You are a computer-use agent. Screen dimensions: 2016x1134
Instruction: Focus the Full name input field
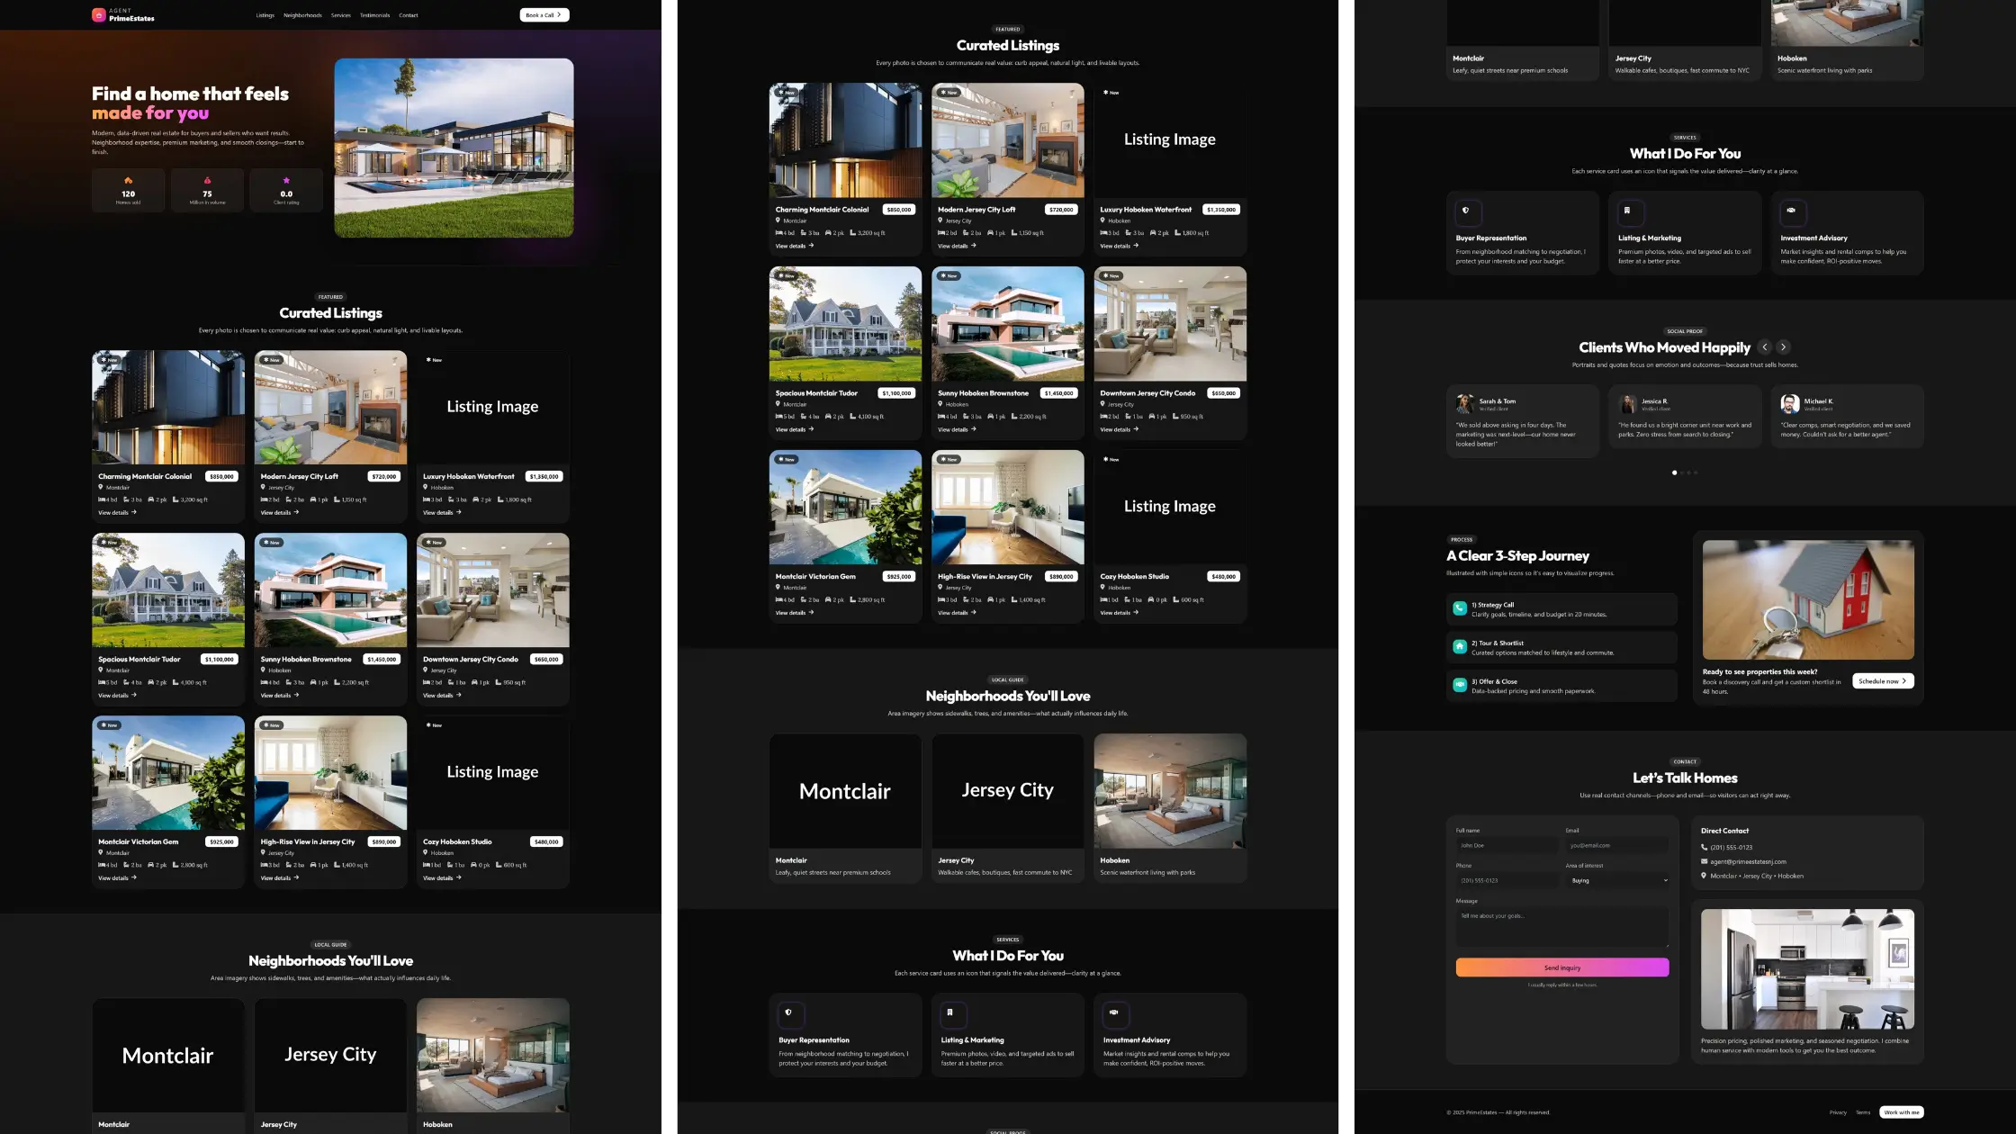click(1506, 845)
